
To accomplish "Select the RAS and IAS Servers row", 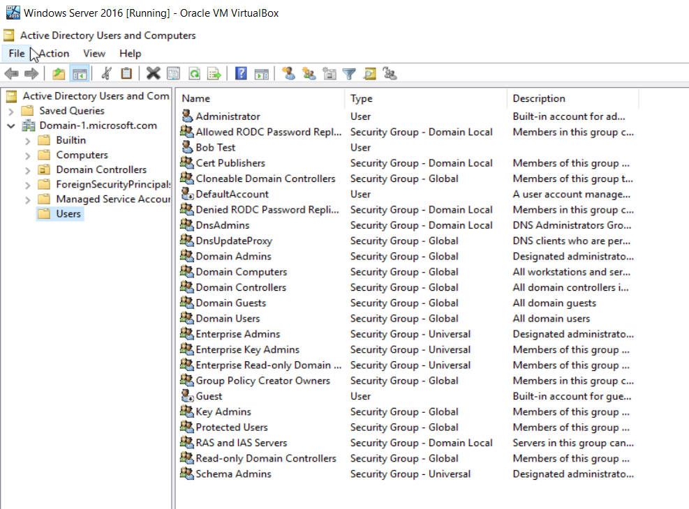I will [406, 443].
